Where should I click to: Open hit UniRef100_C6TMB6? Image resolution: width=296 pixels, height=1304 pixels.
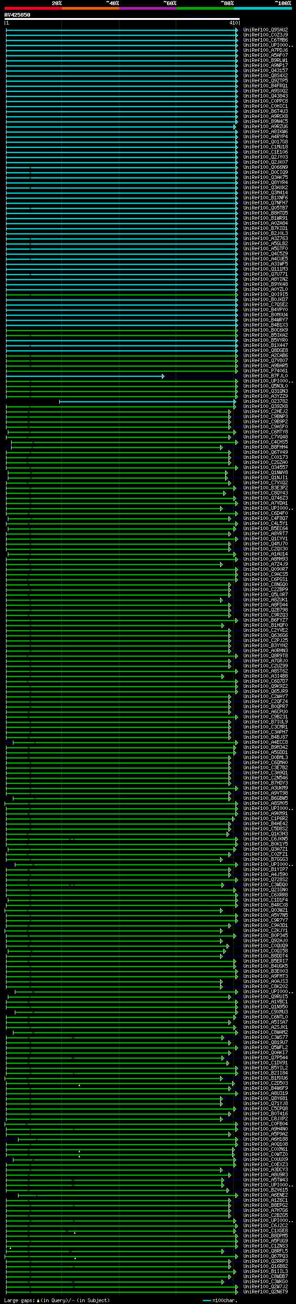(265, 40)
